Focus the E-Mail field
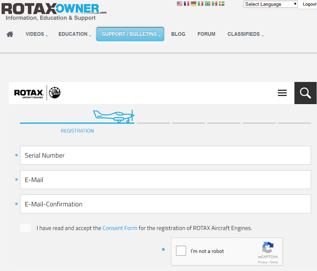The height and width of the screenshot is (271, 317). 166,180
